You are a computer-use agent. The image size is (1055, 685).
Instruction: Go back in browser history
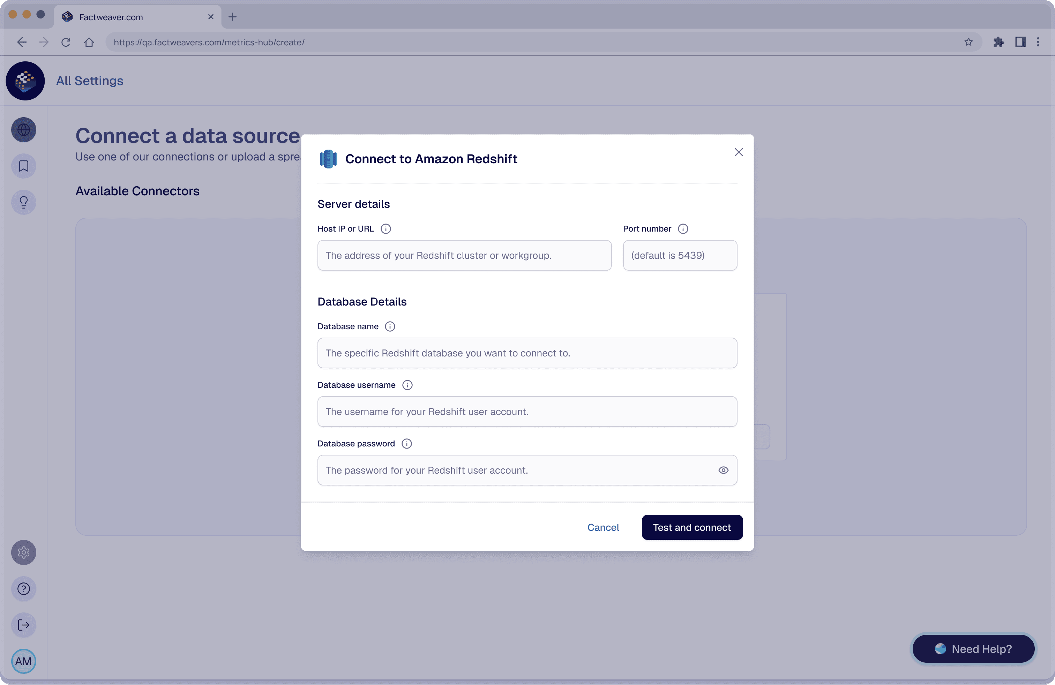pyautogui.click(x=22, y=42)
